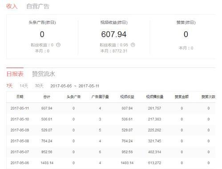Viewport: 222px width, 169px height.
Task: Click the 视频播放量 column header
Action: tap(154, 97)
